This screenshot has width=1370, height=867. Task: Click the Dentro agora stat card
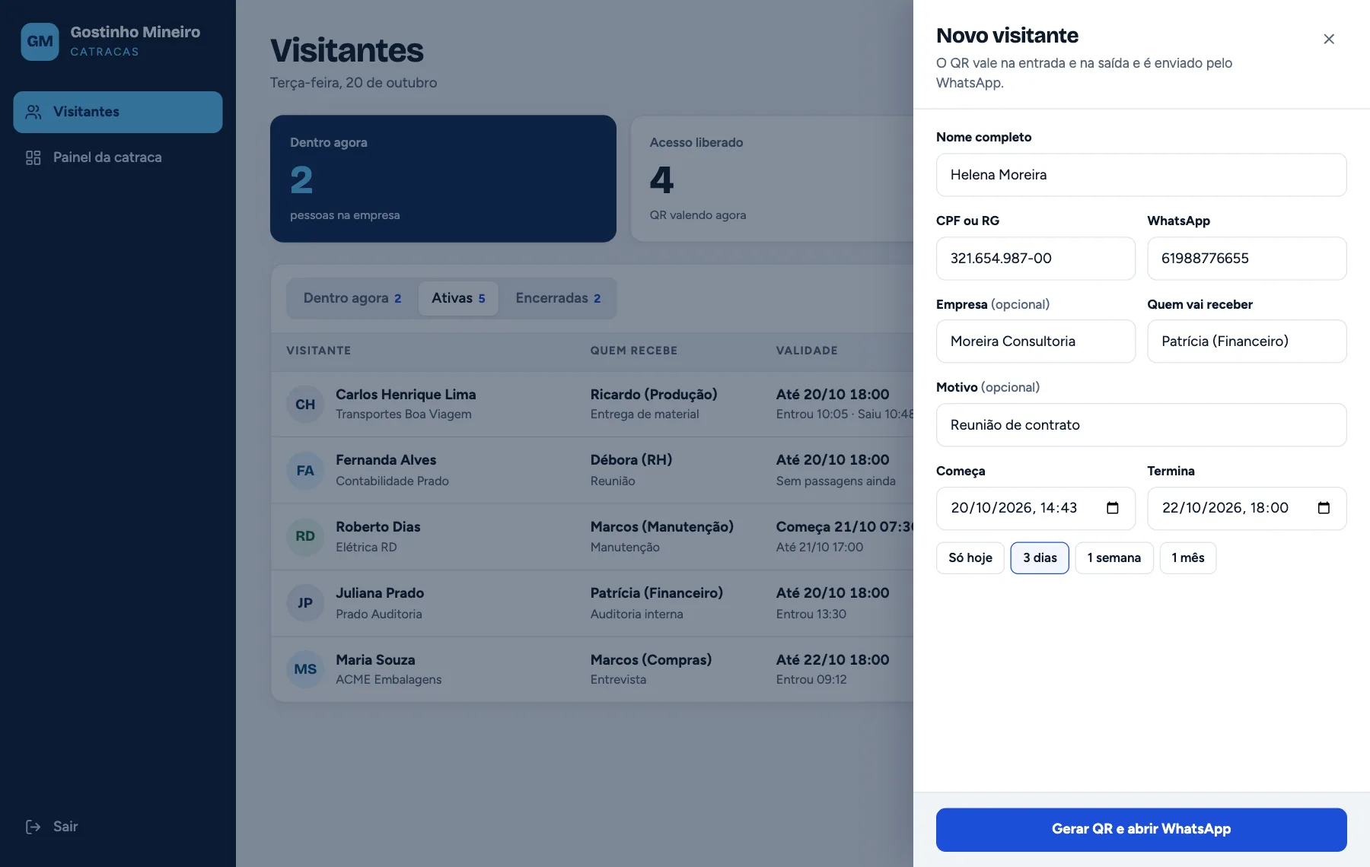pyautogui.click(x=443, y=179)
